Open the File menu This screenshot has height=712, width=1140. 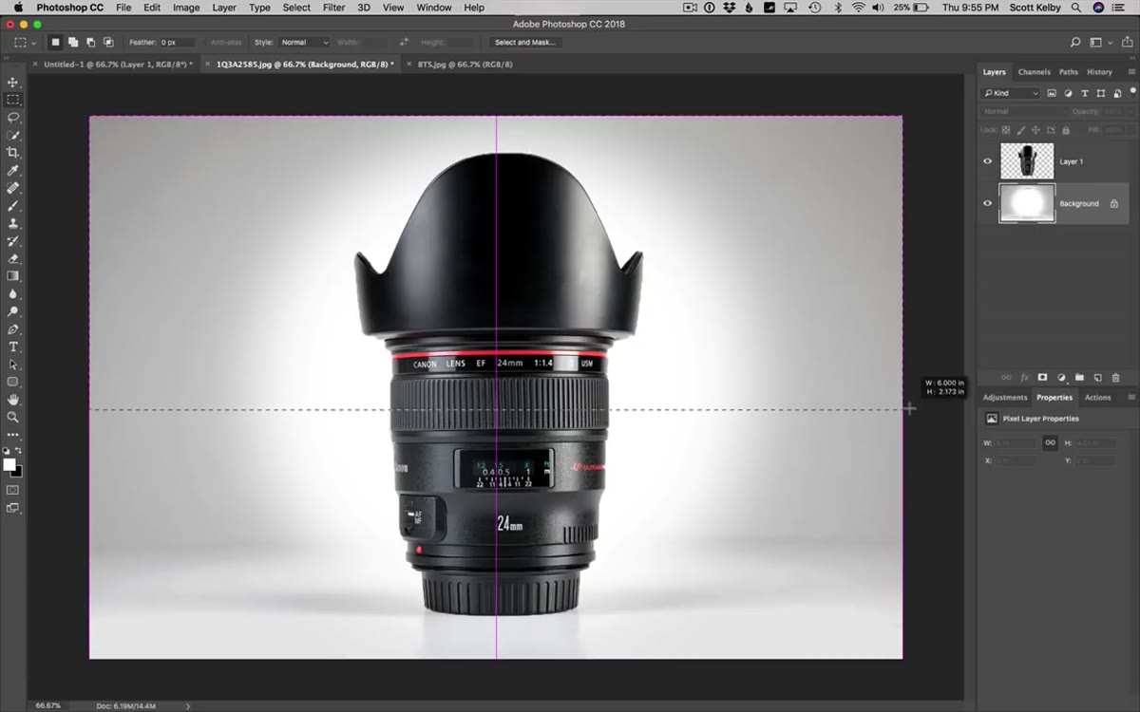(123, 8)
